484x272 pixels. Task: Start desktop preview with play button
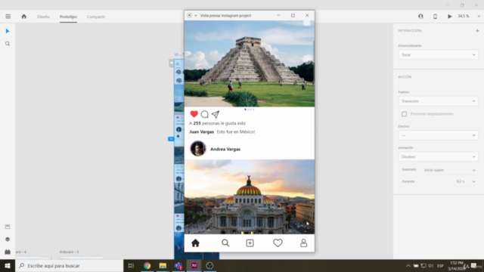[x=450, y=17]
